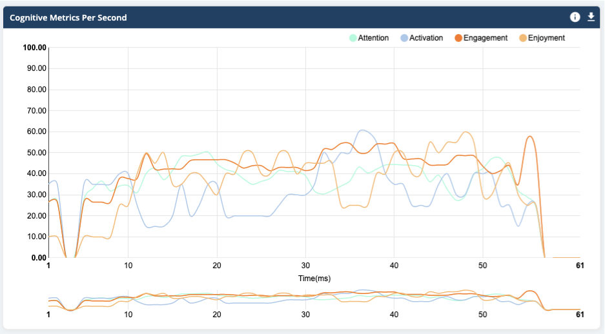Click the Activation blue legend dot
This screenshot has height=334, width=605.
pyautogui.click(x=404, y=38)
